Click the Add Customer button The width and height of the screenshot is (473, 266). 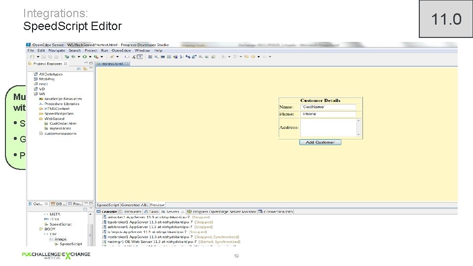click(320, 142)
